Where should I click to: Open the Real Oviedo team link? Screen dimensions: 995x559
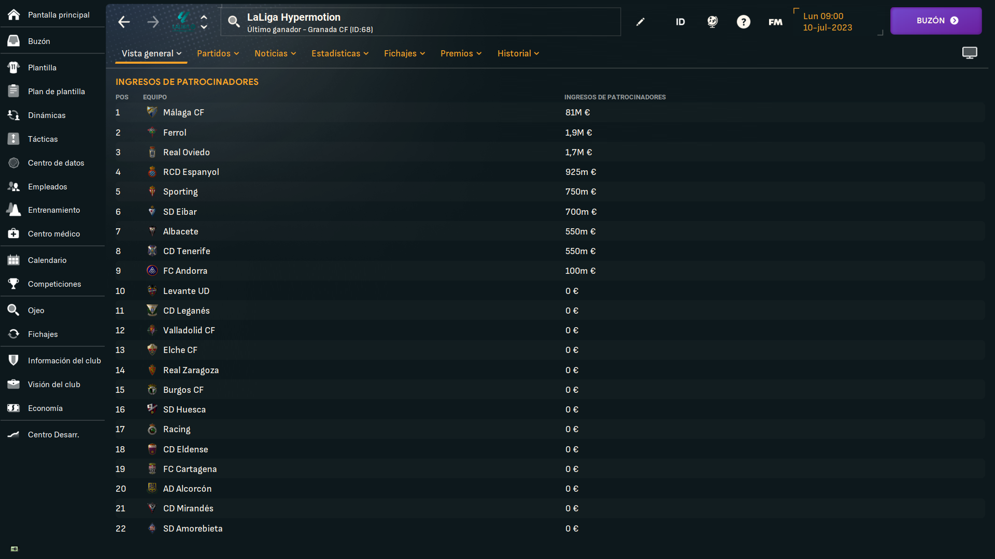[x=187, y=152]
